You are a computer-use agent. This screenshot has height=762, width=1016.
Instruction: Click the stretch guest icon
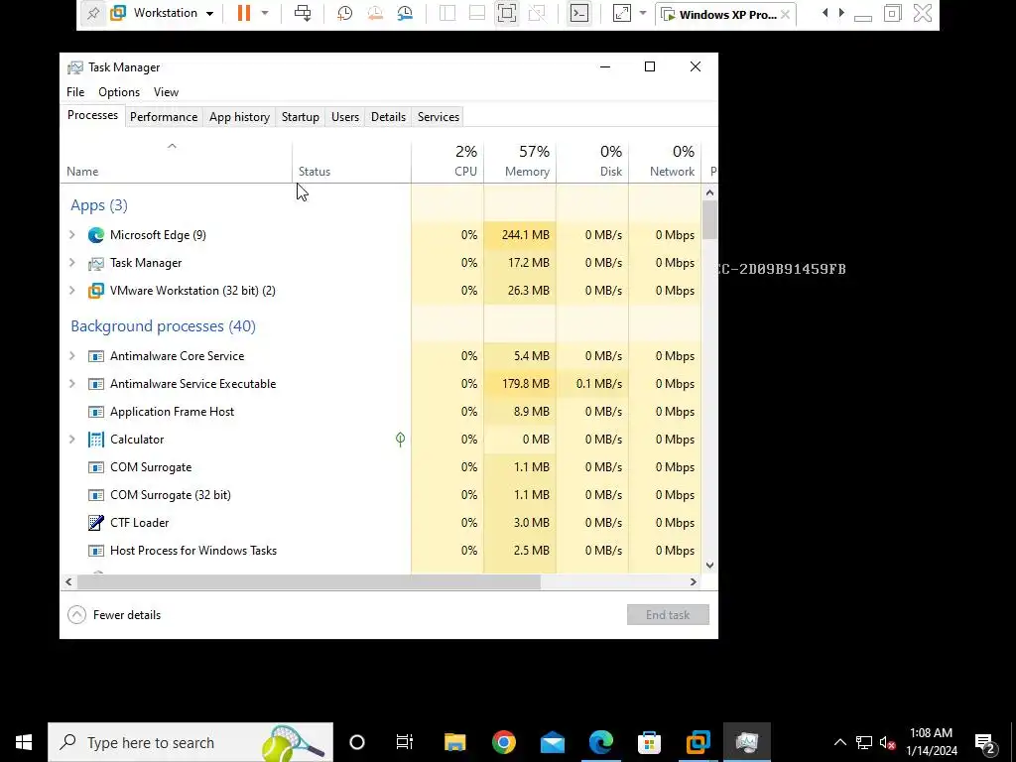pos(621,13)
